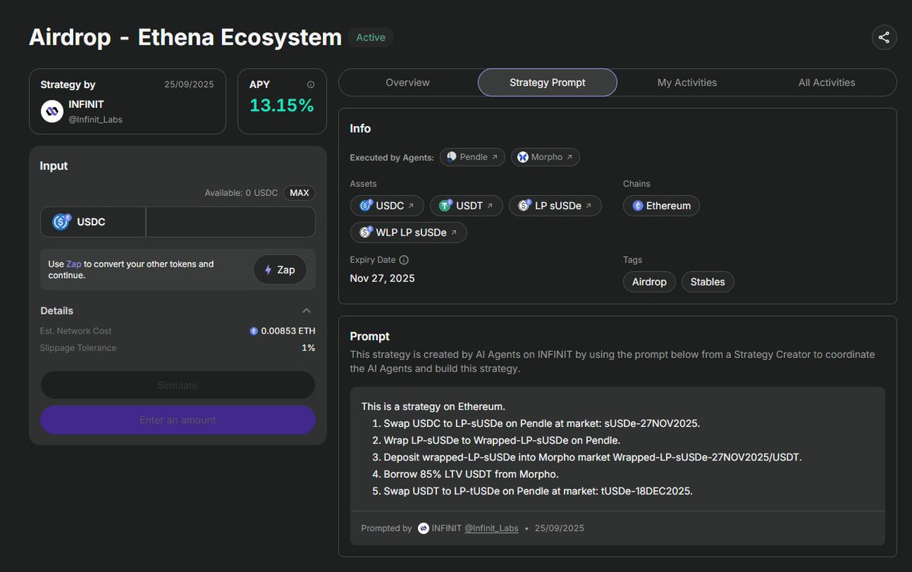The width and height of the screenshot is (912, 572).
Task: Switch to the Overview tab
Action: [407, 82]
